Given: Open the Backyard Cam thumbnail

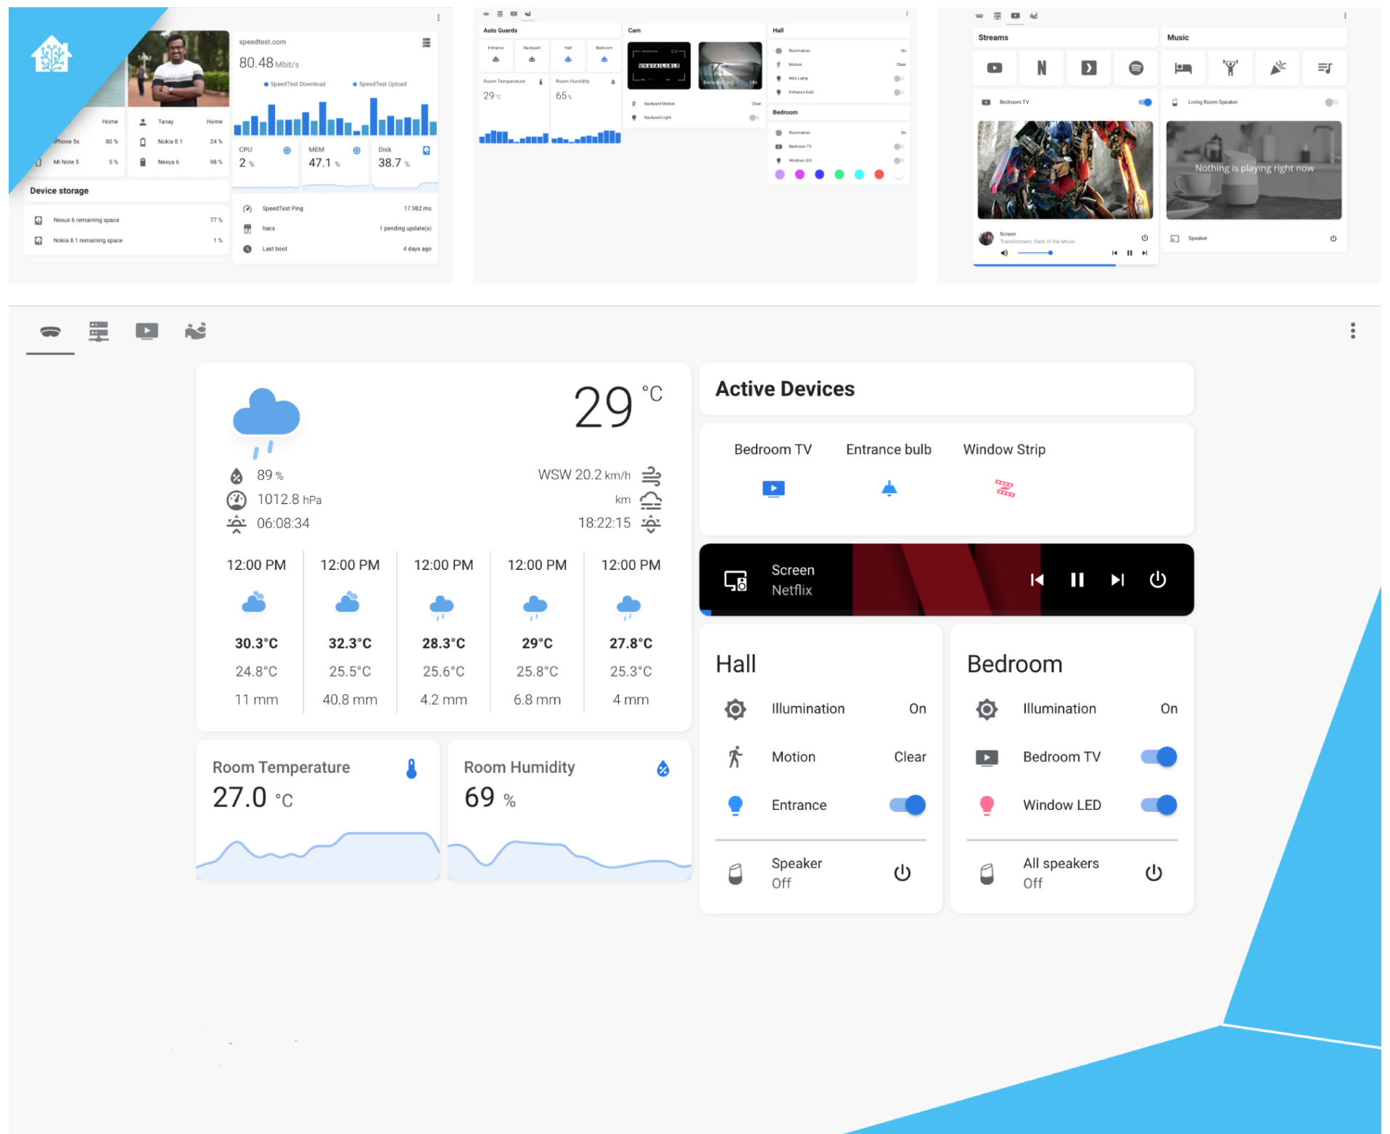Looking at the screenshot, I should coord(730,65).
